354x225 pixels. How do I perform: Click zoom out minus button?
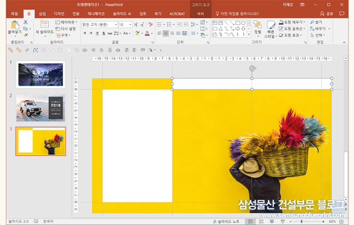(x=291, y=222)
